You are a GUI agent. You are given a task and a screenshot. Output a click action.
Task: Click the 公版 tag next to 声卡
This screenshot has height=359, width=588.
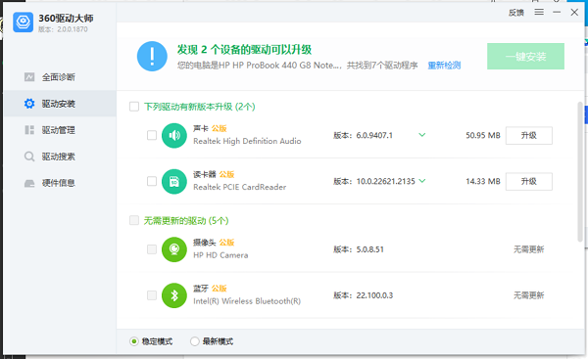(x=219, y=129)
